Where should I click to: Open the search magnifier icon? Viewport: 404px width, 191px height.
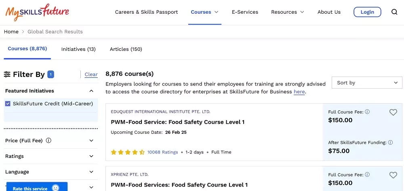[394, 12]
